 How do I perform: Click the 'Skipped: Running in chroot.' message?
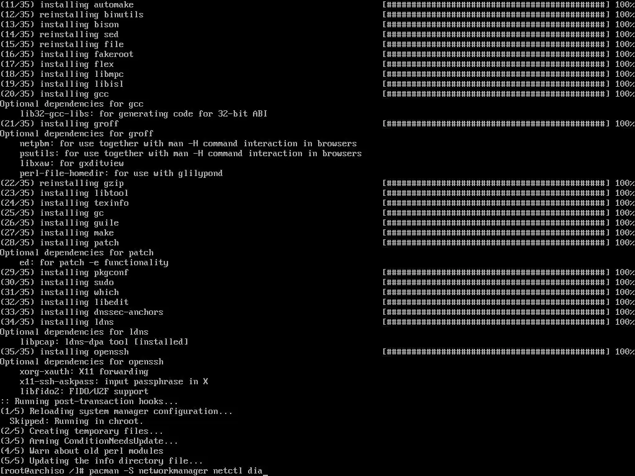76,421
